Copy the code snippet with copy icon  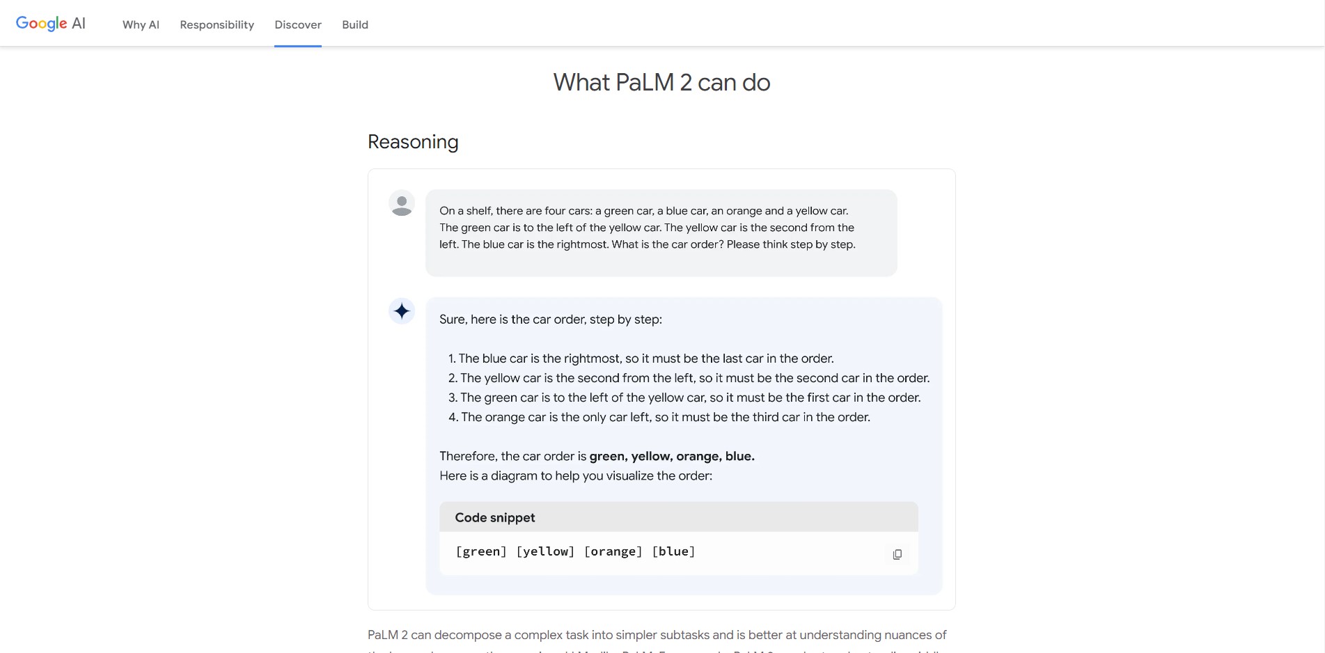click(x=897, y=554)
